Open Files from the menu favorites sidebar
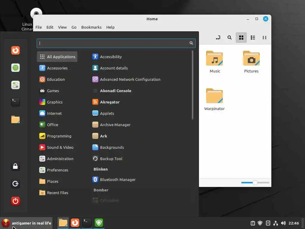The image size is (305, 229). (15, 119)
